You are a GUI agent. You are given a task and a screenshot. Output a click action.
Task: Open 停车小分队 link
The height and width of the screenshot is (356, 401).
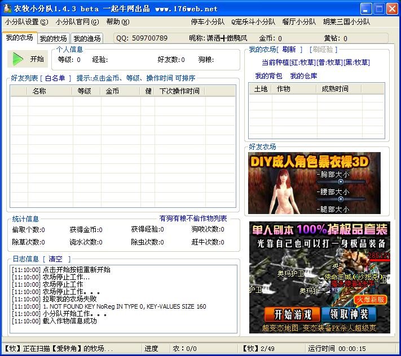[x=208, y=22]
